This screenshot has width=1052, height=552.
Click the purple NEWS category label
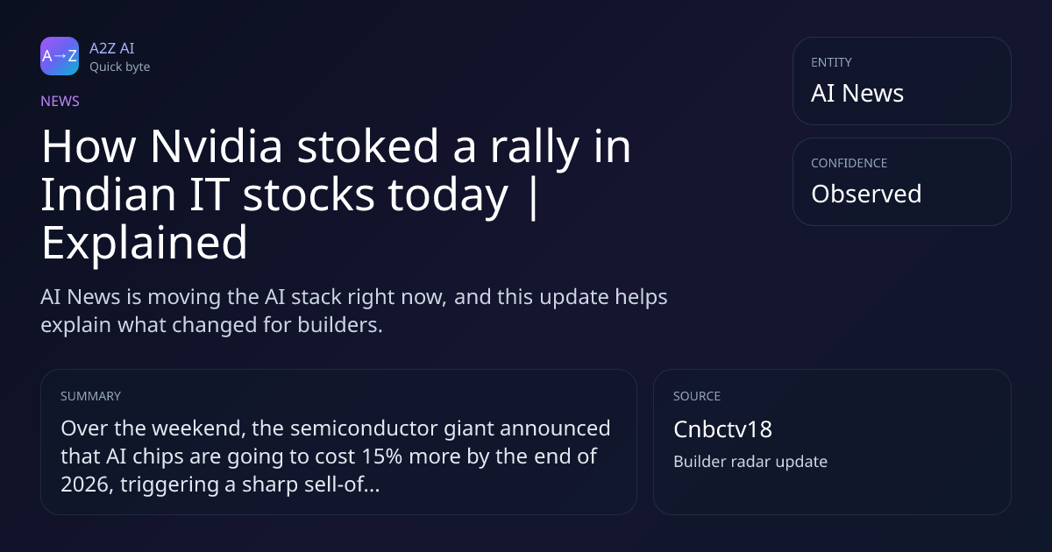tap(60, 102)
